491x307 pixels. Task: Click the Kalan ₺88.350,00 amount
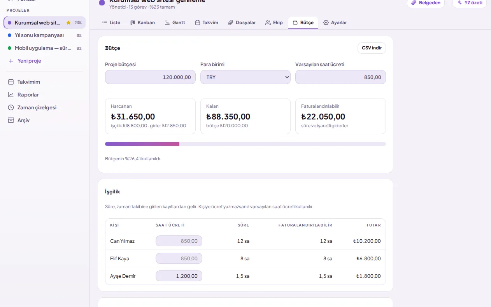(x=228, y=117)
